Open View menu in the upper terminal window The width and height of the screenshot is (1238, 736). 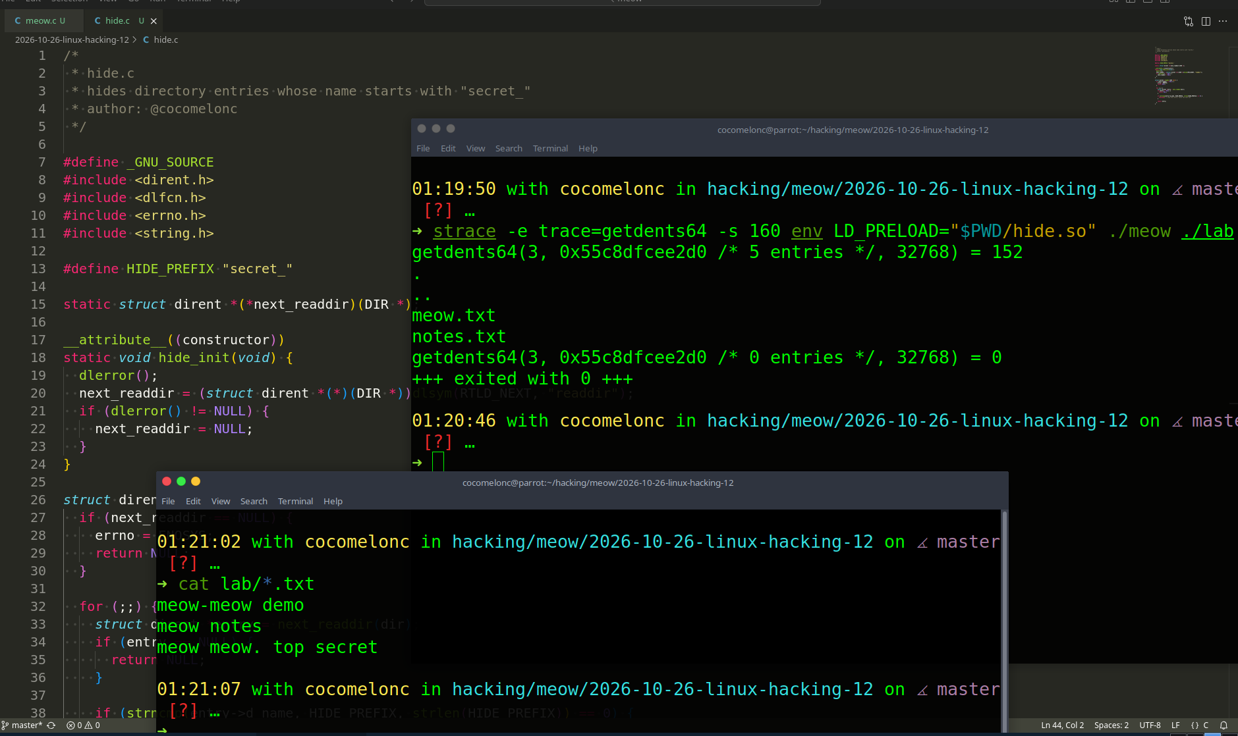[x=476, y=148]
